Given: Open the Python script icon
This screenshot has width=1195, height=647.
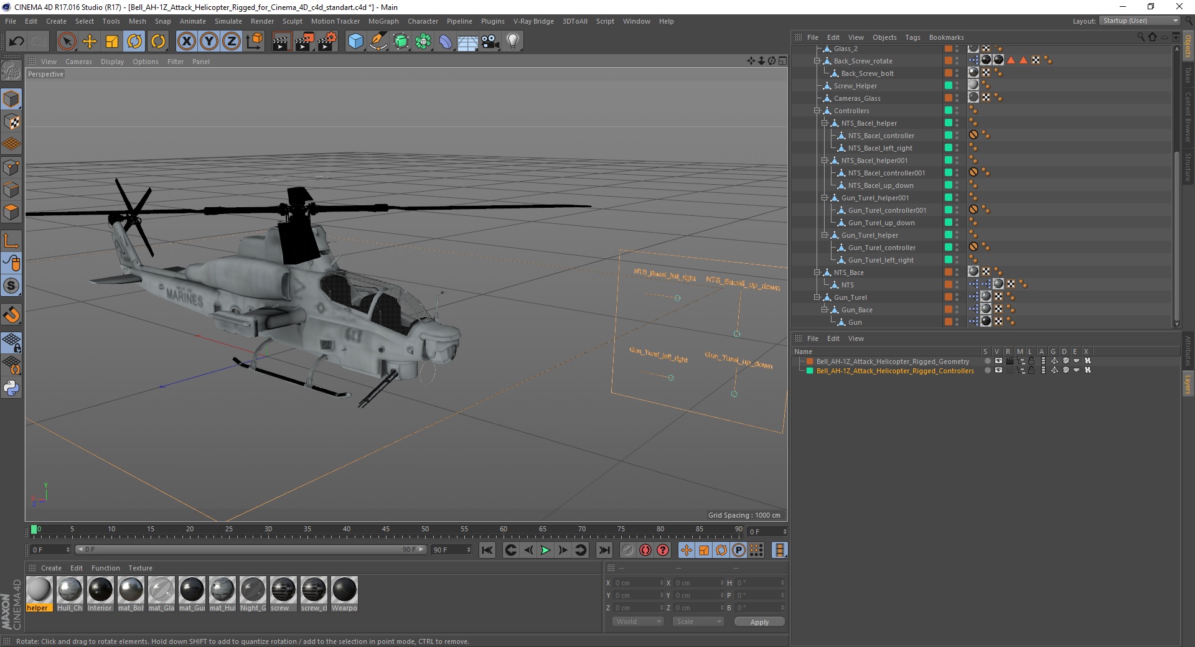Looking at the screenshot, I should coord(11,388).
